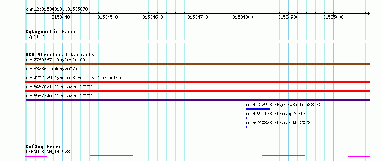Click the red nsv4202129 variant bar
The height and width of the screenshot is (161, 382).
click(197, 82)
